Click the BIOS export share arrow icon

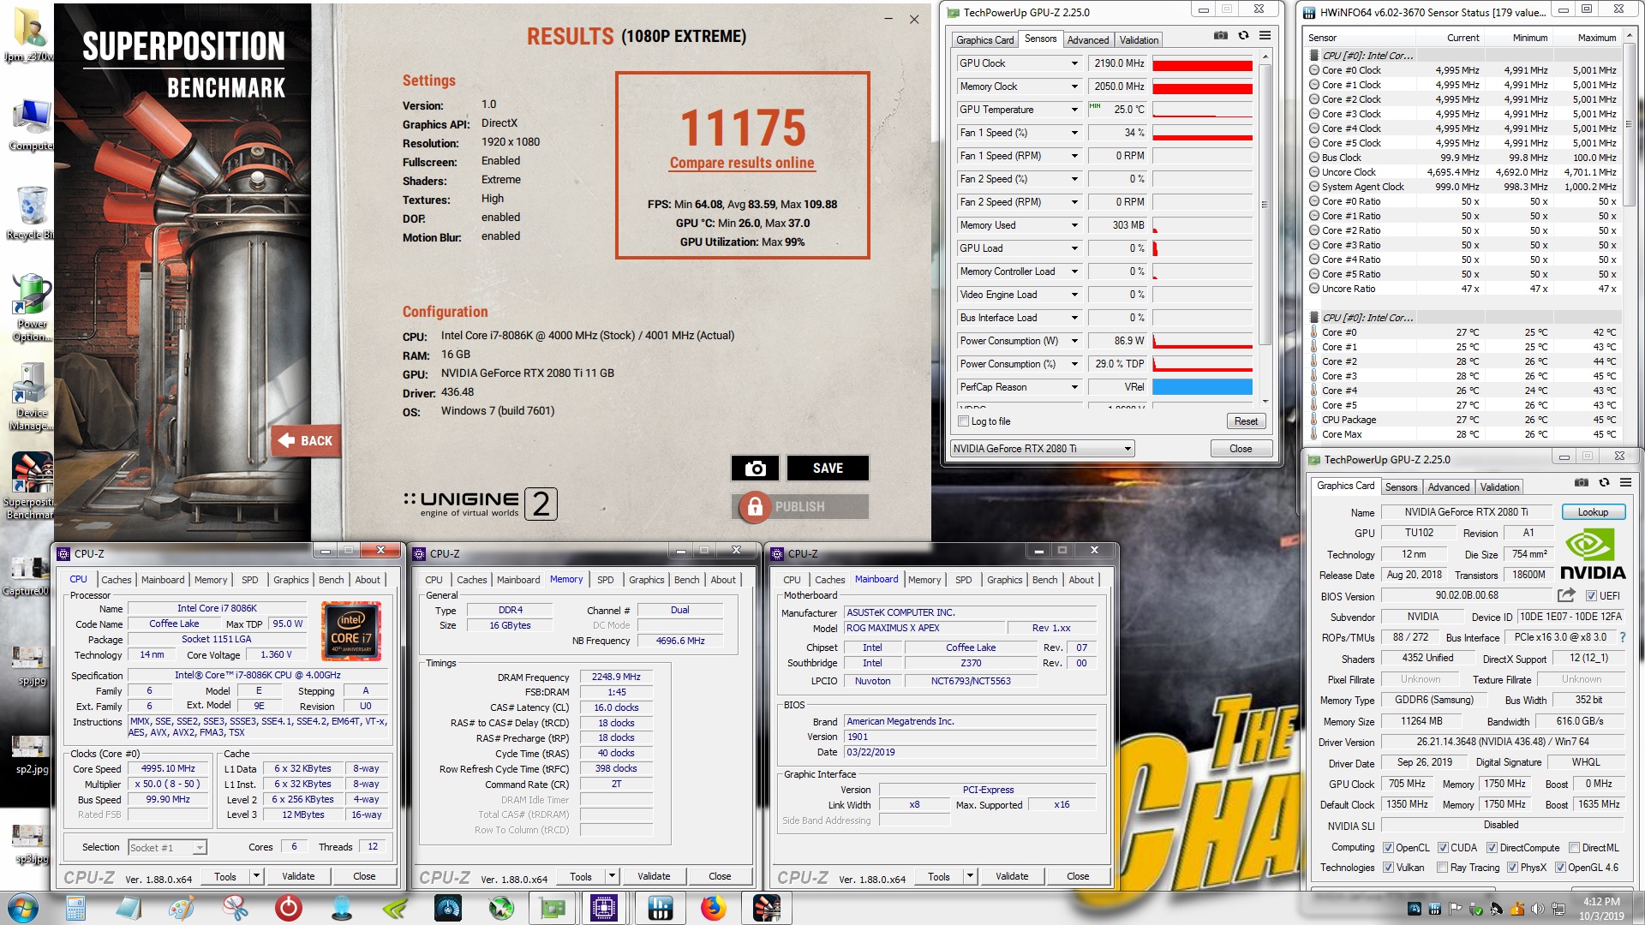[1567, 595]
